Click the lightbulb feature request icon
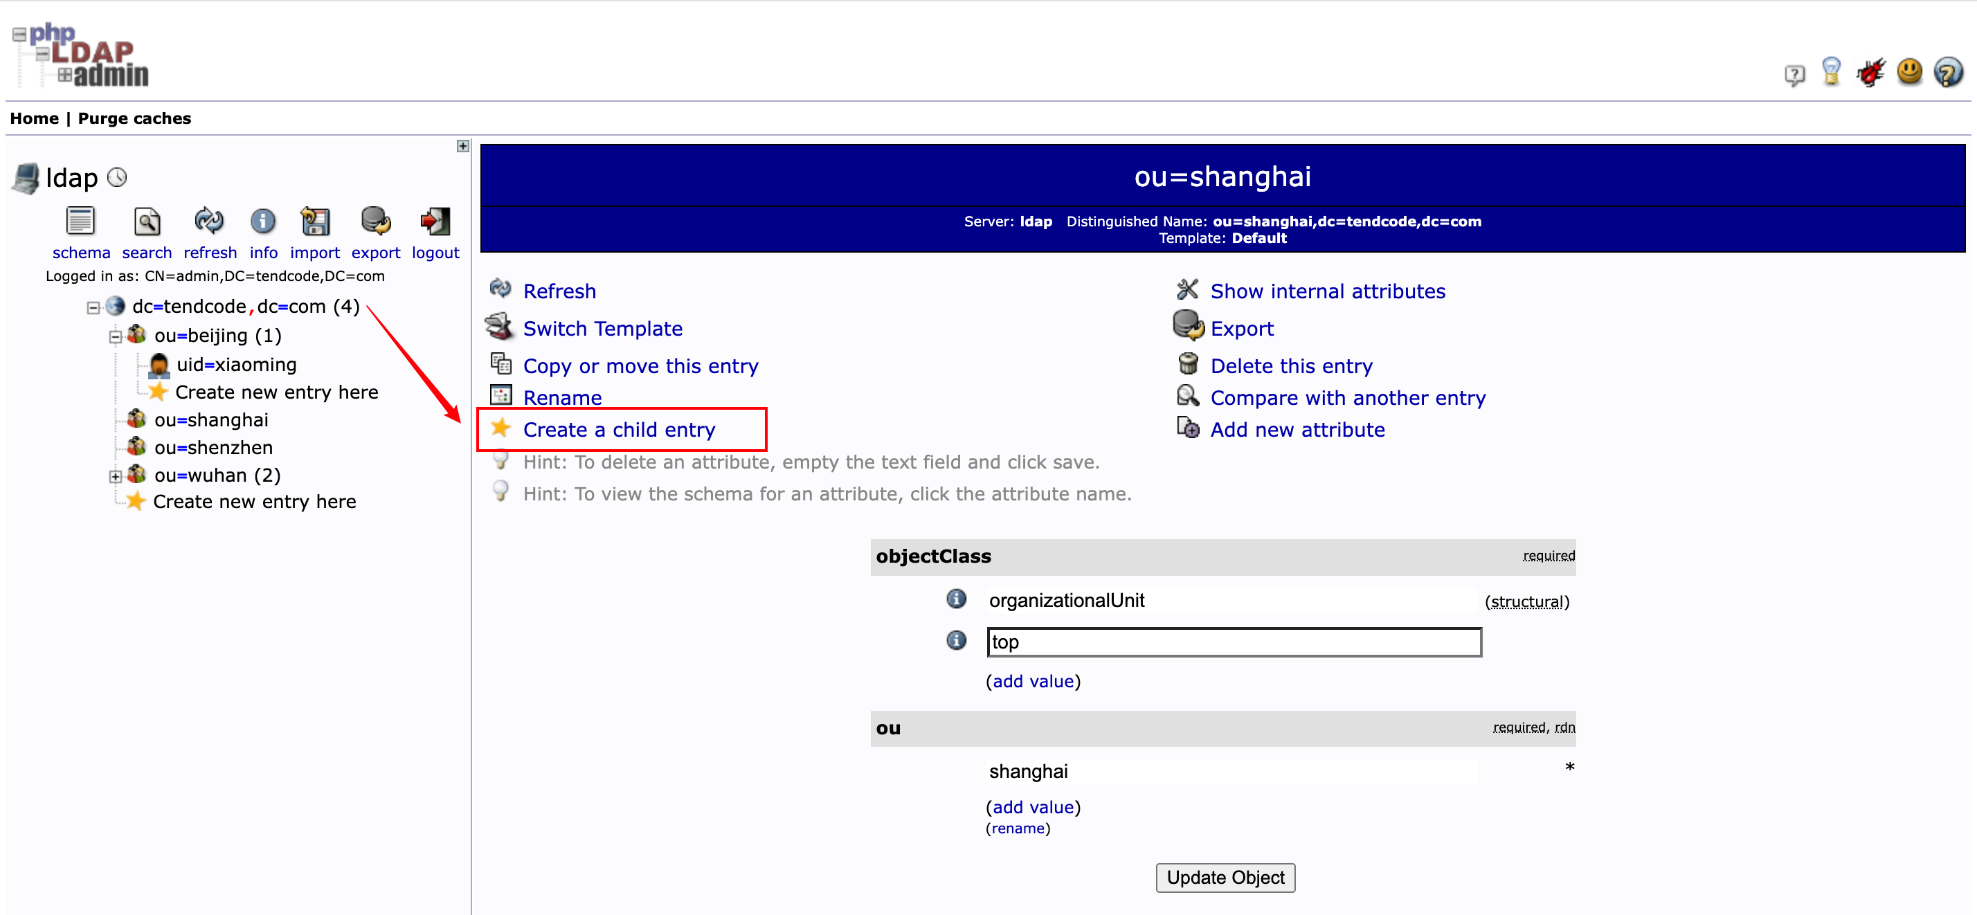This screenshot has width=1977, height=915. click(1831, 72)
